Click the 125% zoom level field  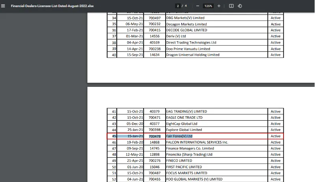tap(208, 6)
